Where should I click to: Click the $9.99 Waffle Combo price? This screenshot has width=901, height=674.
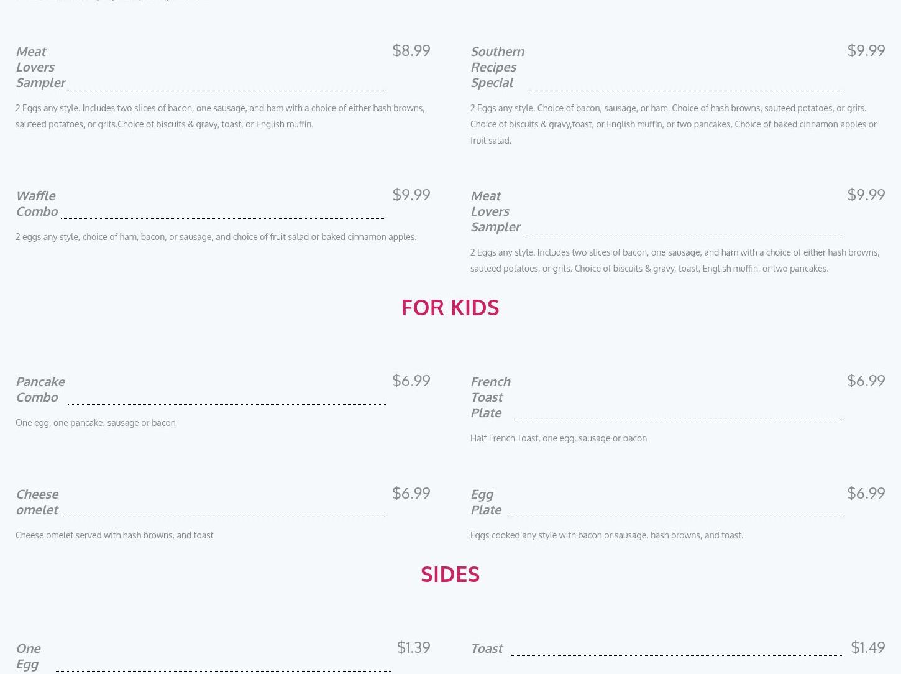(x=411, y=195)
